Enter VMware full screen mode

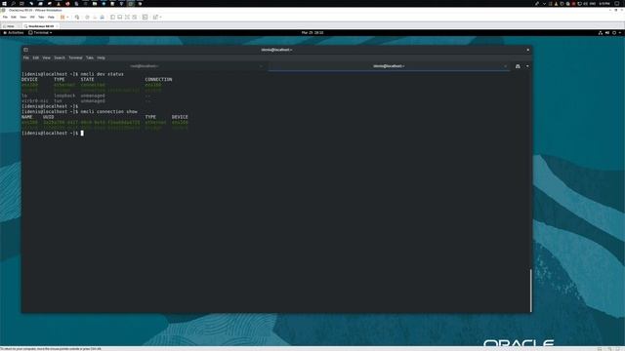[127, 18]
